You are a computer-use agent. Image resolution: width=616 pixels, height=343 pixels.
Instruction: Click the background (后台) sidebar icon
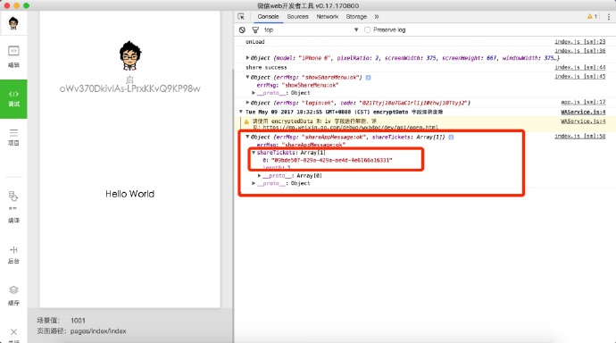[x=13, y=255]
